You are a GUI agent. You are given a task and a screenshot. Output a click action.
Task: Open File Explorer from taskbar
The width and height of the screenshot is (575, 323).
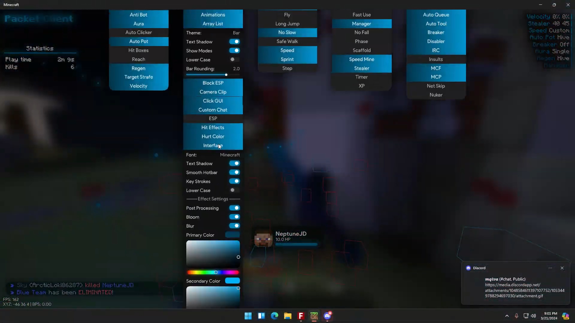pos(287,316)
